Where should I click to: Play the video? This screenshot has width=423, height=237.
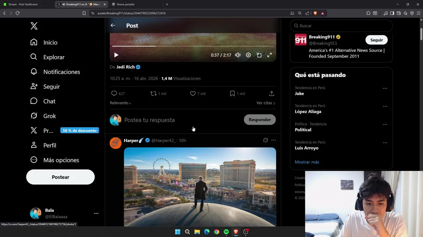(116, 55)
